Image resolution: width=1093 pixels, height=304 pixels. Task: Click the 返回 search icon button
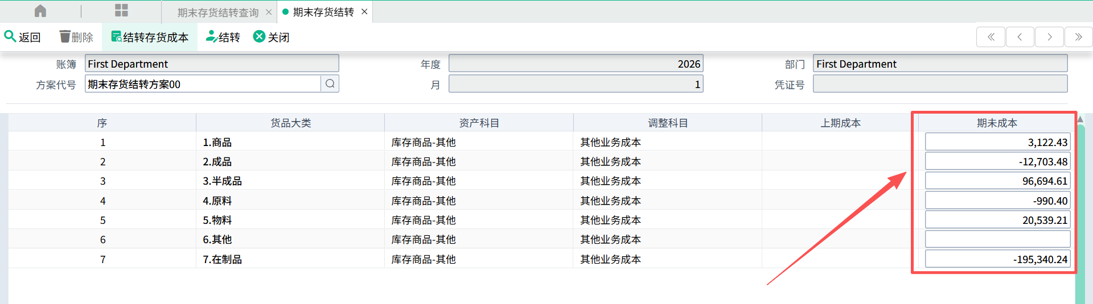10,37
